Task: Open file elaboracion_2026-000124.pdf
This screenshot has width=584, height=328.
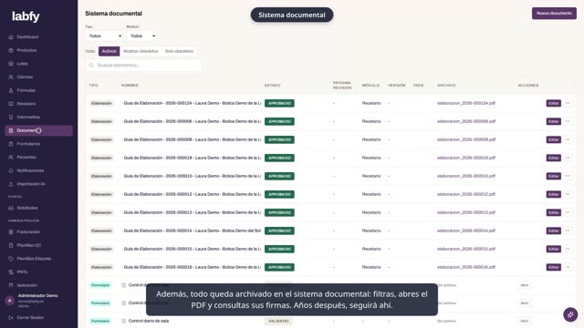Action: 466,103
